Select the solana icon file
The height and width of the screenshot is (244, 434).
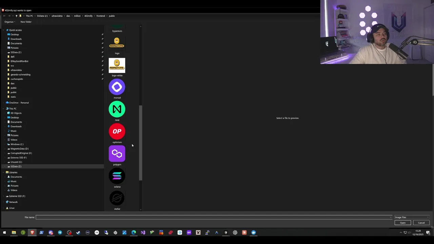117,176
